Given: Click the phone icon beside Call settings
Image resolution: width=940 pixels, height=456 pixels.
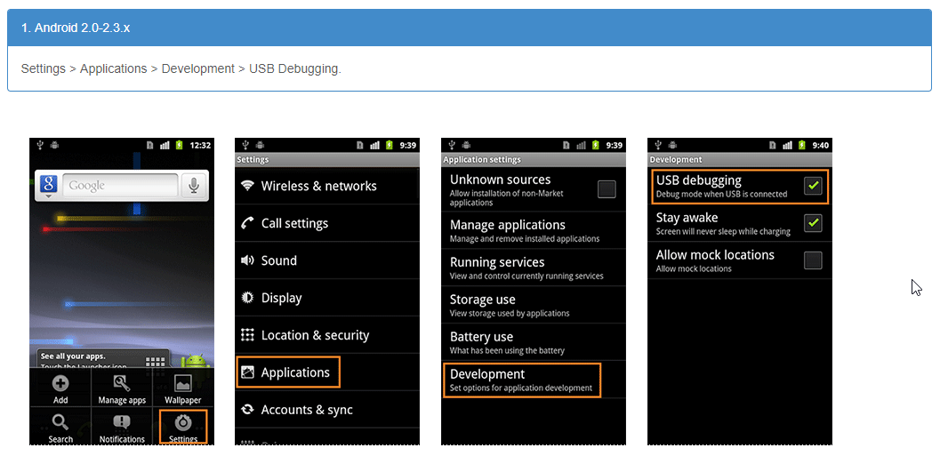Looking at the screenshot, I should 247,223.
